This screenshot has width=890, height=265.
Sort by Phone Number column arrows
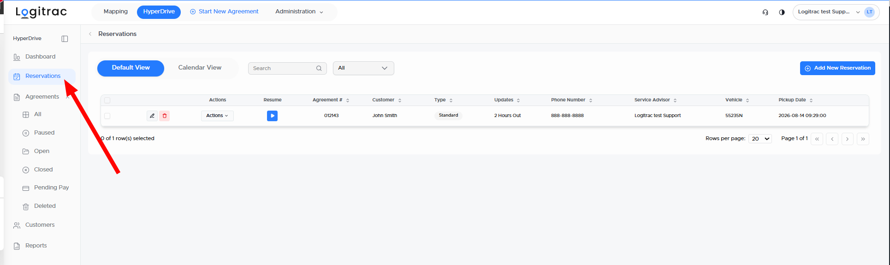[591, 100]
